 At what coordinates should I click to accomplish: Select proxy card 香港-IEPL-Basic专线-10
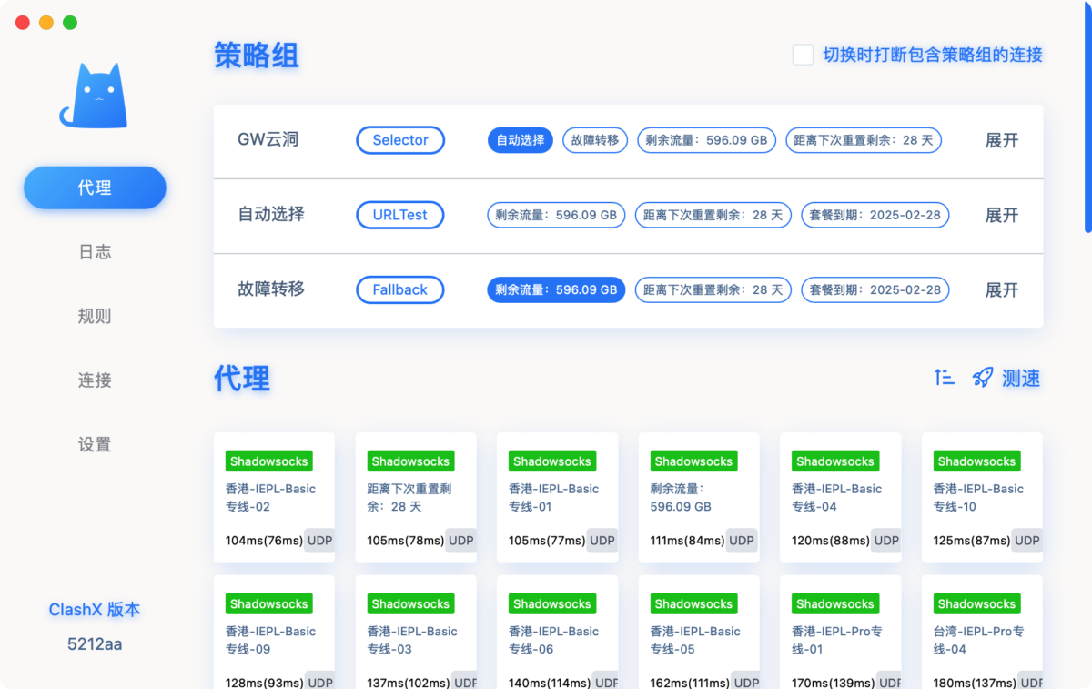coord(982,497)
